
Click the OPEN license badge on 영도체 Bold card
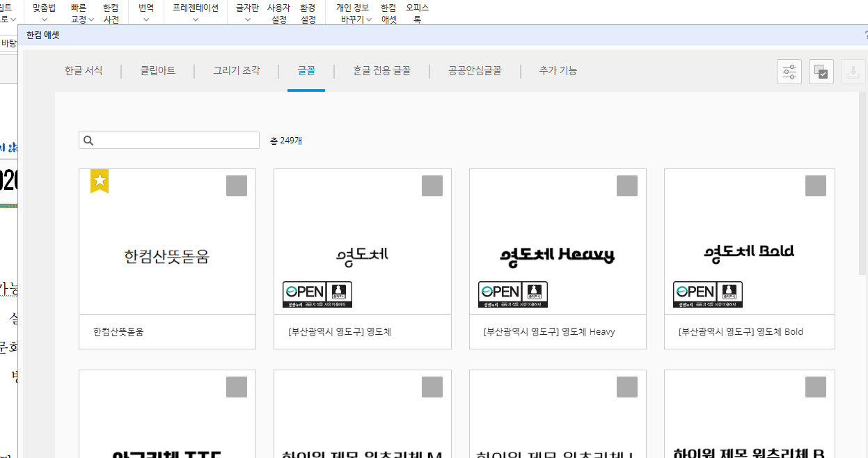coord(708,294)
